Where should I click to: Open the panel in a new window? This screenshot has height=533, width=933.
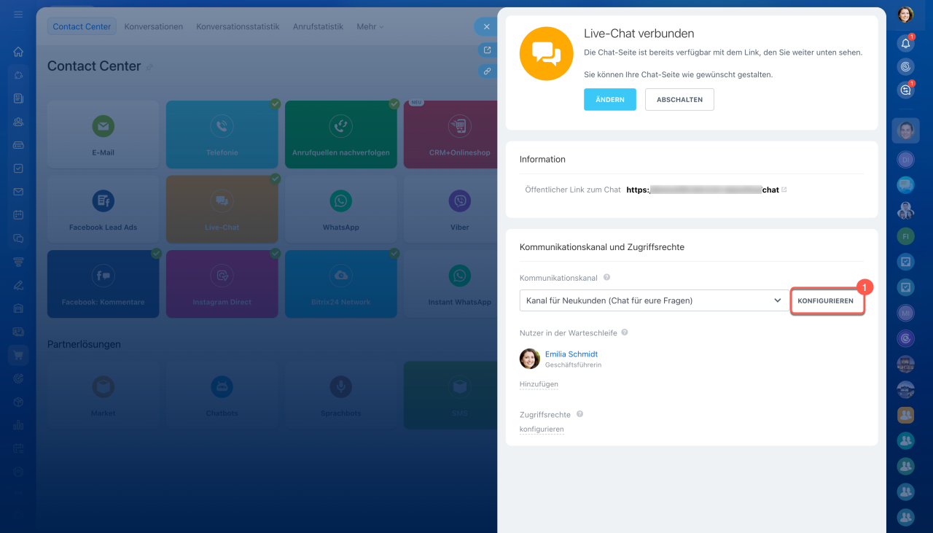488,50
